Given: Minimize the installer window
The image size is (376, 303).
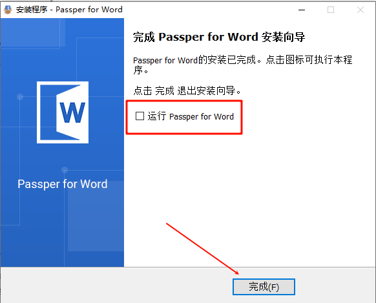Looking at the screenshot, I should point(302,10).
